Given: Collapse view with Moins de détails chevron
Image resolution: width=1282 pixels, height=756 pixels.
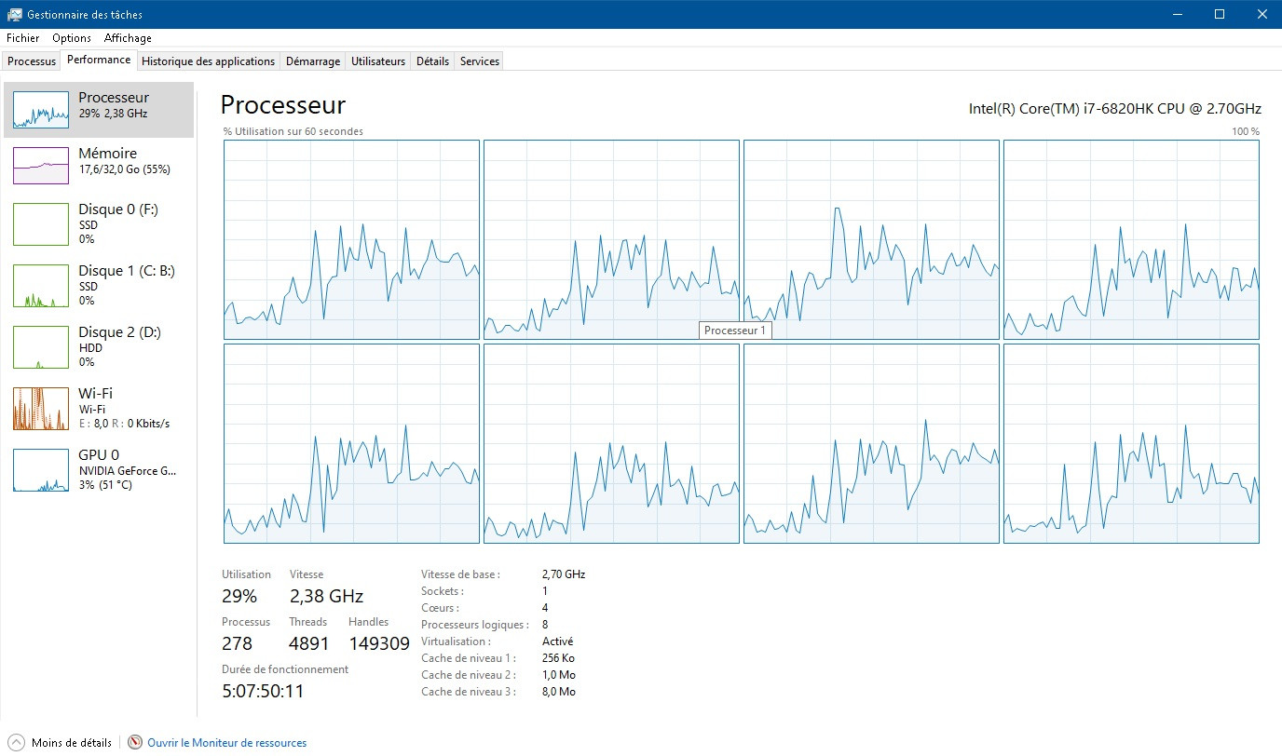Looking at the screenshot, I should [16, 742].
